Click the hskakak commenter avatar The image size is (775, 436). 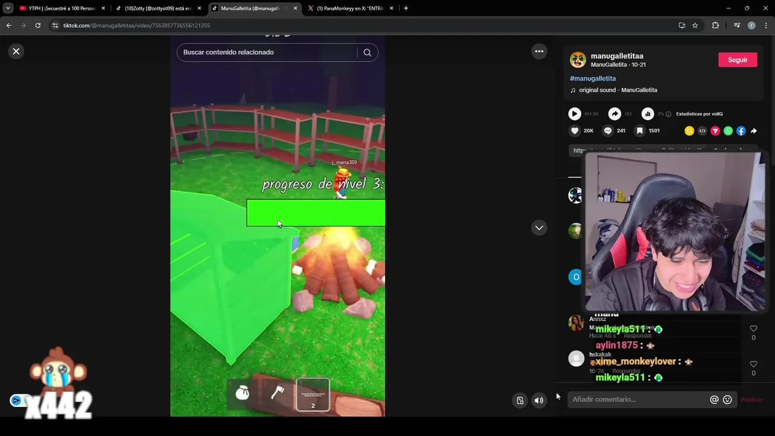(x=576, y=358)
